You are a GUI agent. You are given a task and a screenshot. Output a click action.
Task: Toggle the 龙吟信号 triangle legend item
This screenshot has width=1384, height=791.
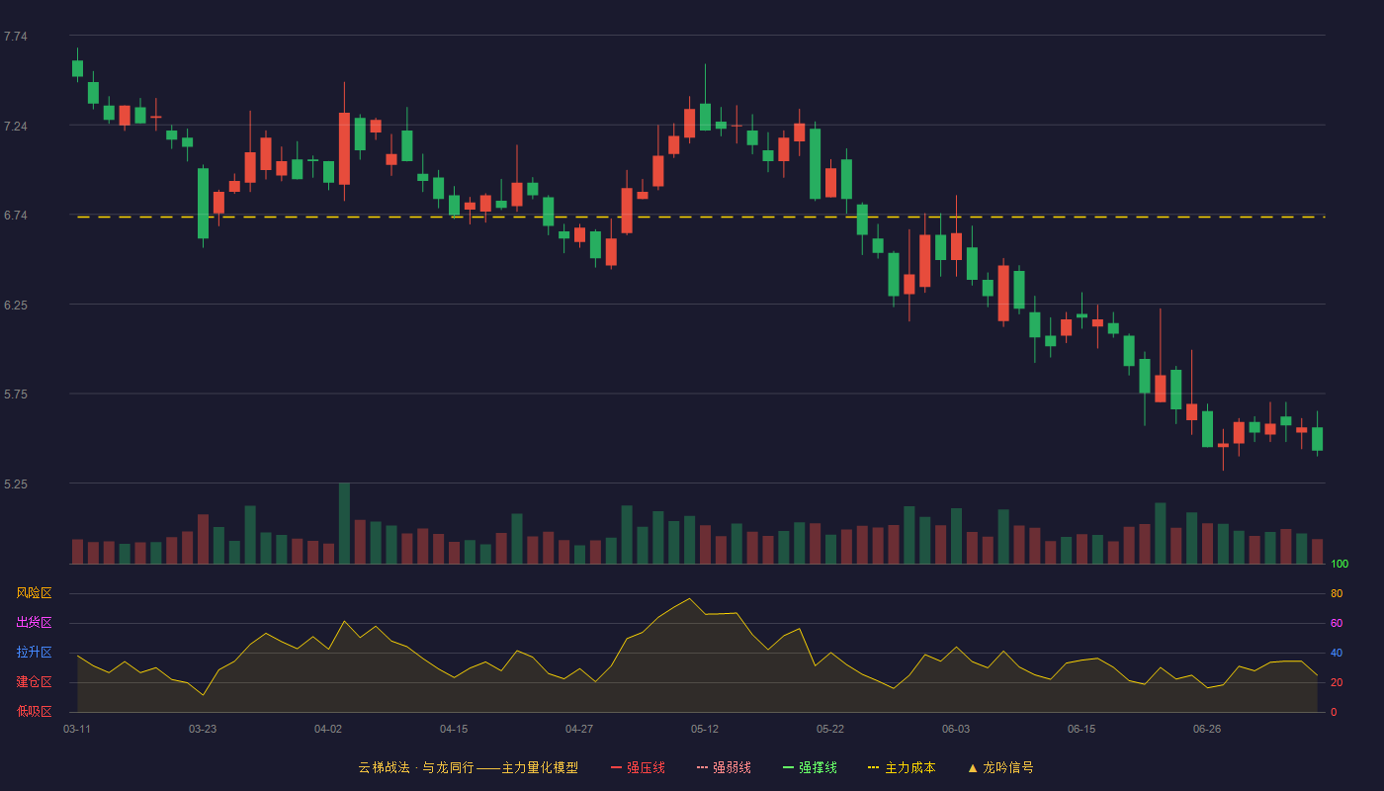(x=1000, y=767)
